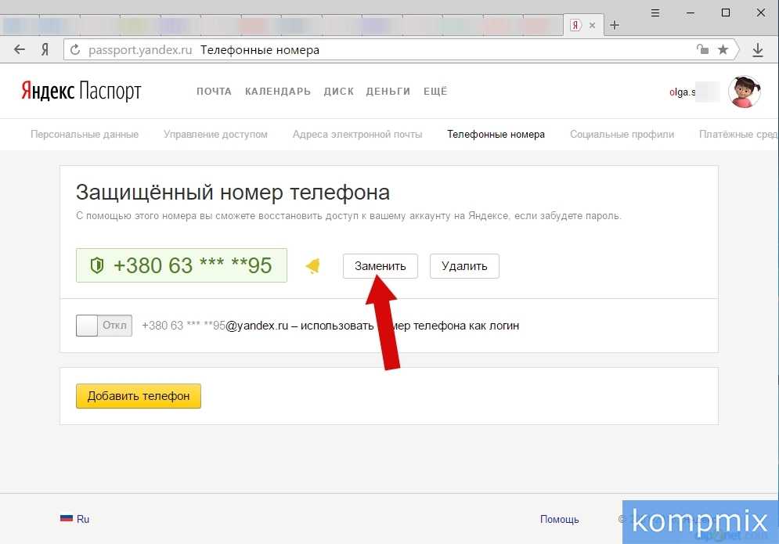The height and width of the screenshot is (544, 779).
Task: Click the yellow bell notification icon
Action: pyautogui.click(x=313, y=266)
